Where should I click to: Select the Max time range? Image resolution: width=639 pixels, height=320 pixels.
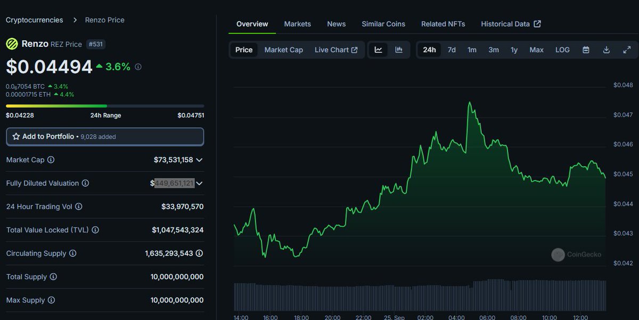coord(536,50)
